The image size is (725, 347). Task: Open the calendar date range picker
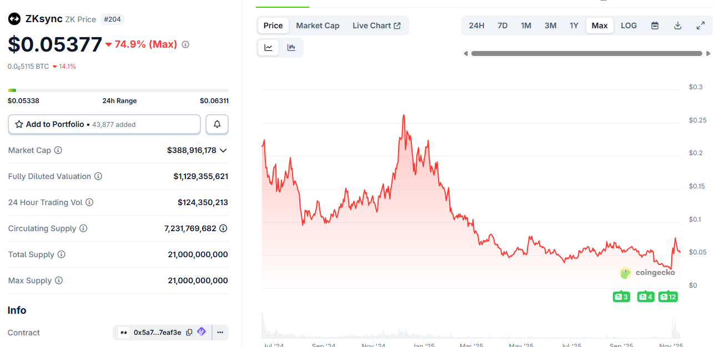(x=655, y=25)
